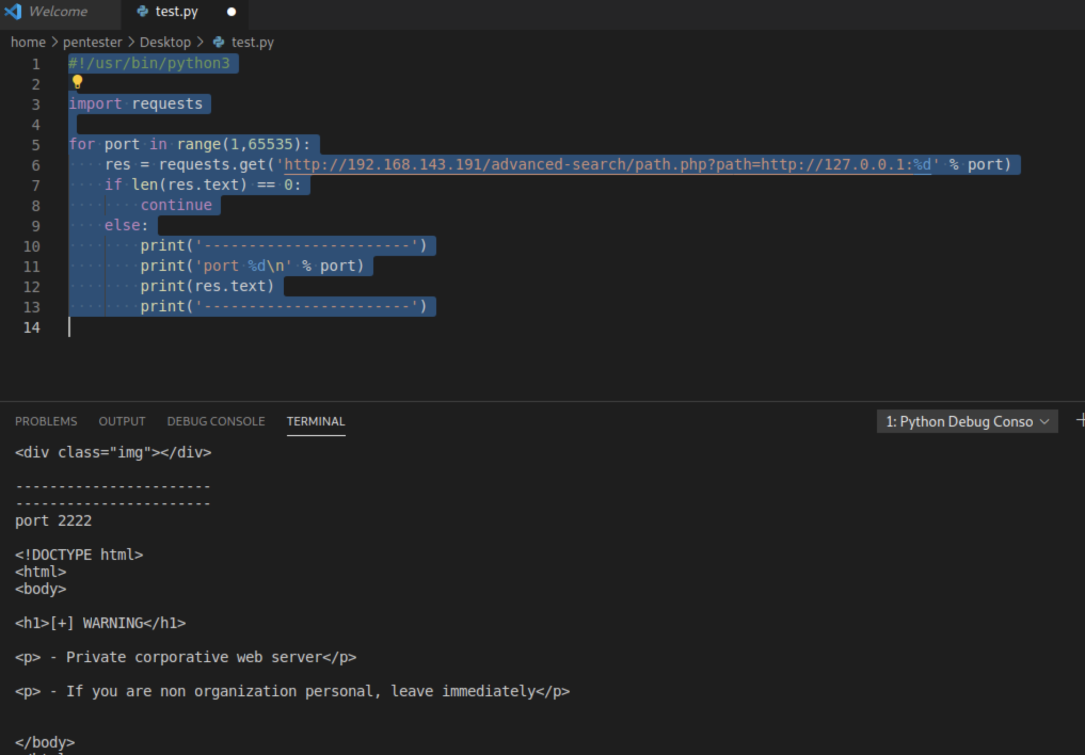Click 'print(res.text)' on line 12

(208, 286)
